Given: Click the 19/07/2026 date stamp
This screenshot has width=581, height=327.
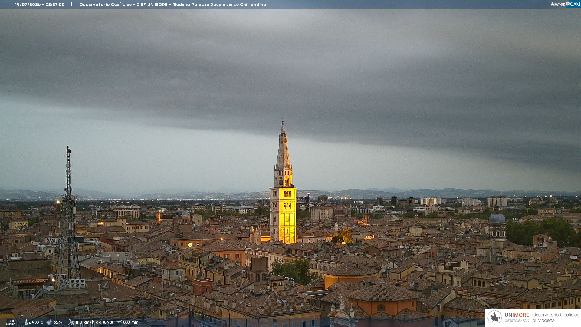Looking at the screenshot, I should 28,5.
